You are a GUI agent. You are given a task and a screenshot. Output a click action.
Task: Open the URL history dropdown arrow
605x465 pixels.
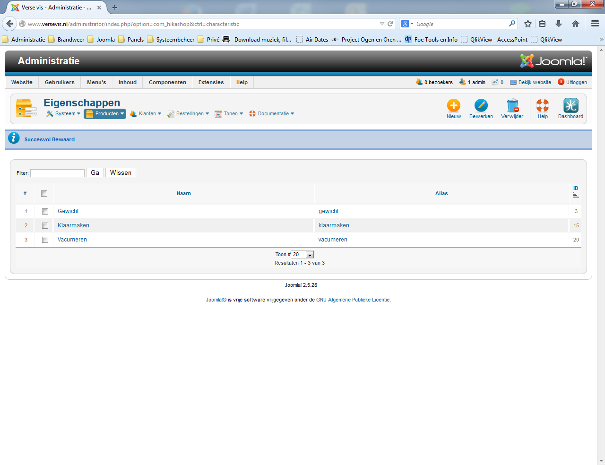[382, 24]
